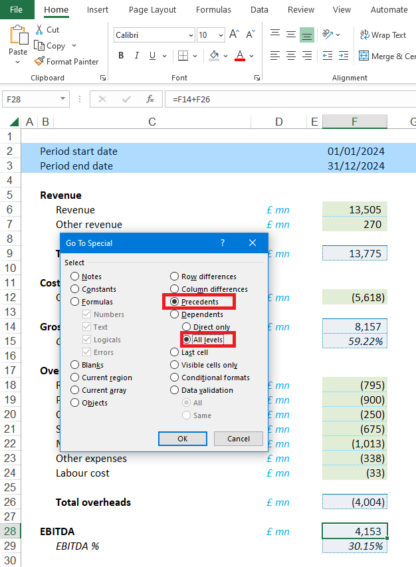The image size is (416, 567).
Task: Click the Cut scissors icon
Action: (x=39, y=30)
